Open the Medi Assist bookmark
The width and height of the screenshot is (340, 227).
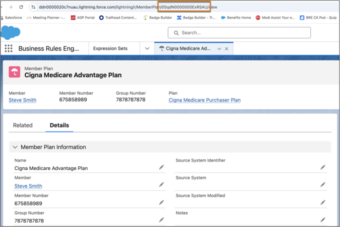point(275,17)
